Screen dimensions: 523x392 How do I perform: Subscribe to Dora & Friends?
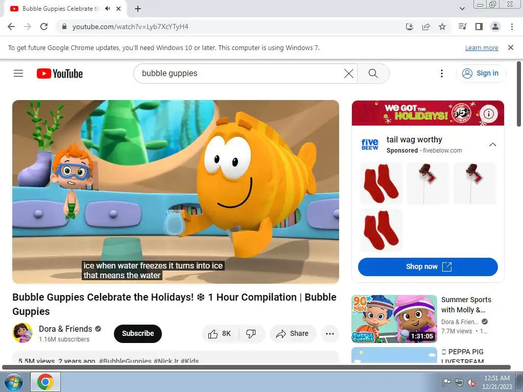138,333
